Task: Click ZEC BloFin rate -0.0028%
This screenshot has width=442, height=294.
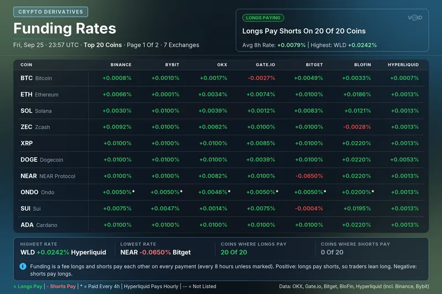Action: tap(357, 127)
